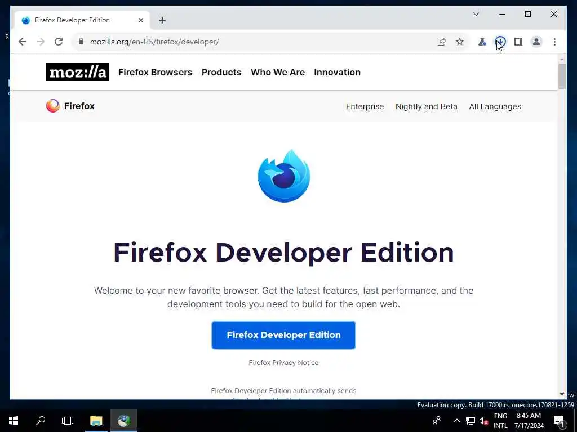
Task: Click the blue Firefox Developer Edition logo
Action: point(284,175)
